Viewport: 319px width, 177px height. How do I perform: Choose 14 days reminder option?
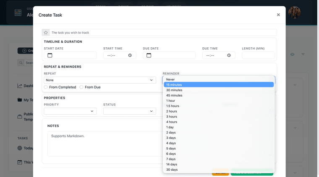click(x=219, y=164)
